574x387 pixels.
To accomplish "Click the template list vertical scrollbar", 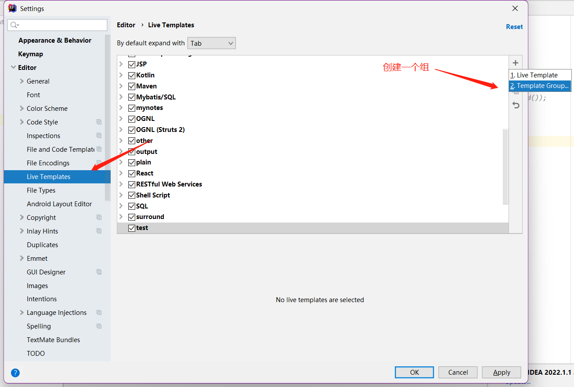I will coord(505,166).
